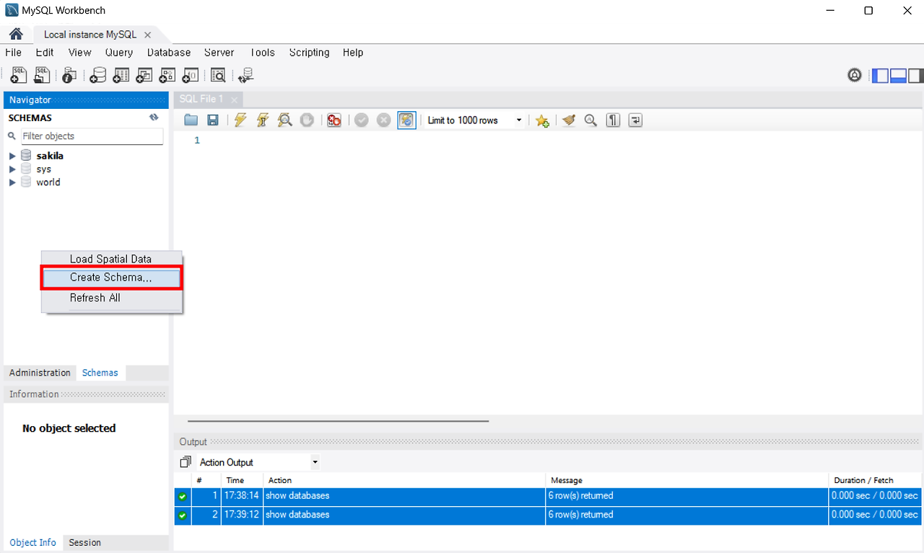Screen dimensions: 924x553
Task: Open the Scripting menu
Action: tap(309, 53)
